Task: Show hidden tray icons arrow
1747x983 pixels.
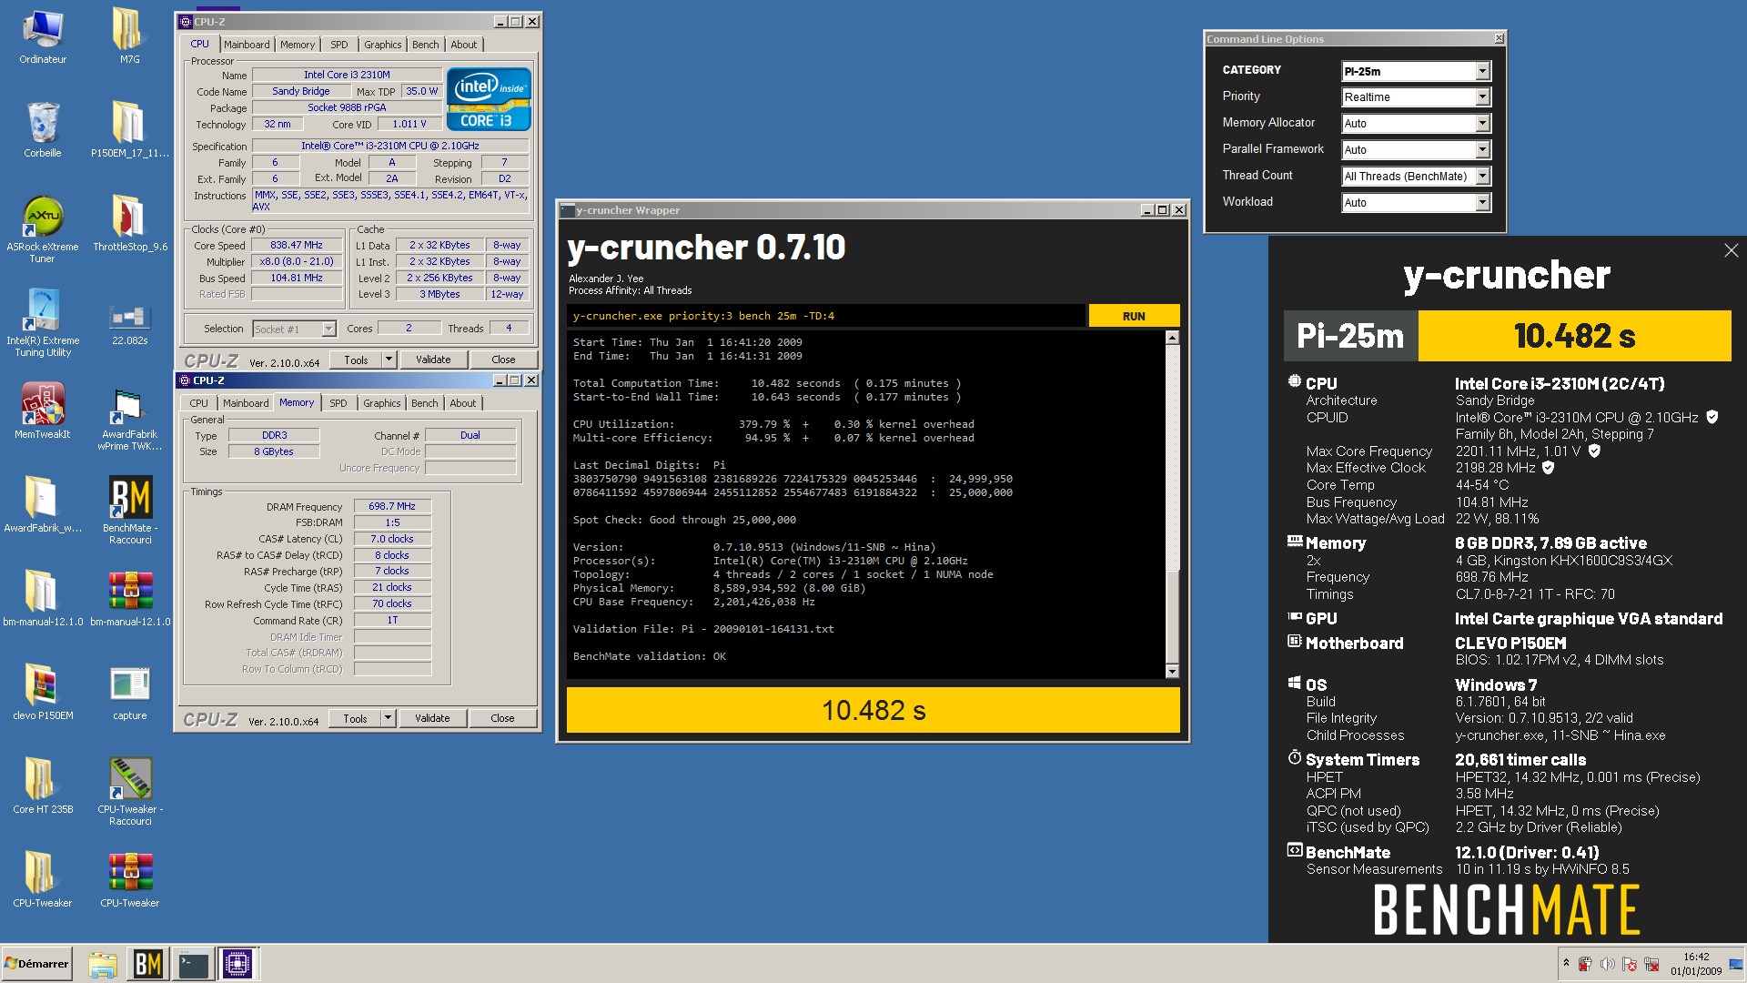Action: point(1566,962)
